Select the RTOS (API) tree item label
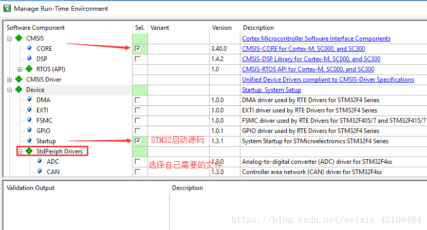This screenshot has height=230, width=427. [x=51, y=69]
